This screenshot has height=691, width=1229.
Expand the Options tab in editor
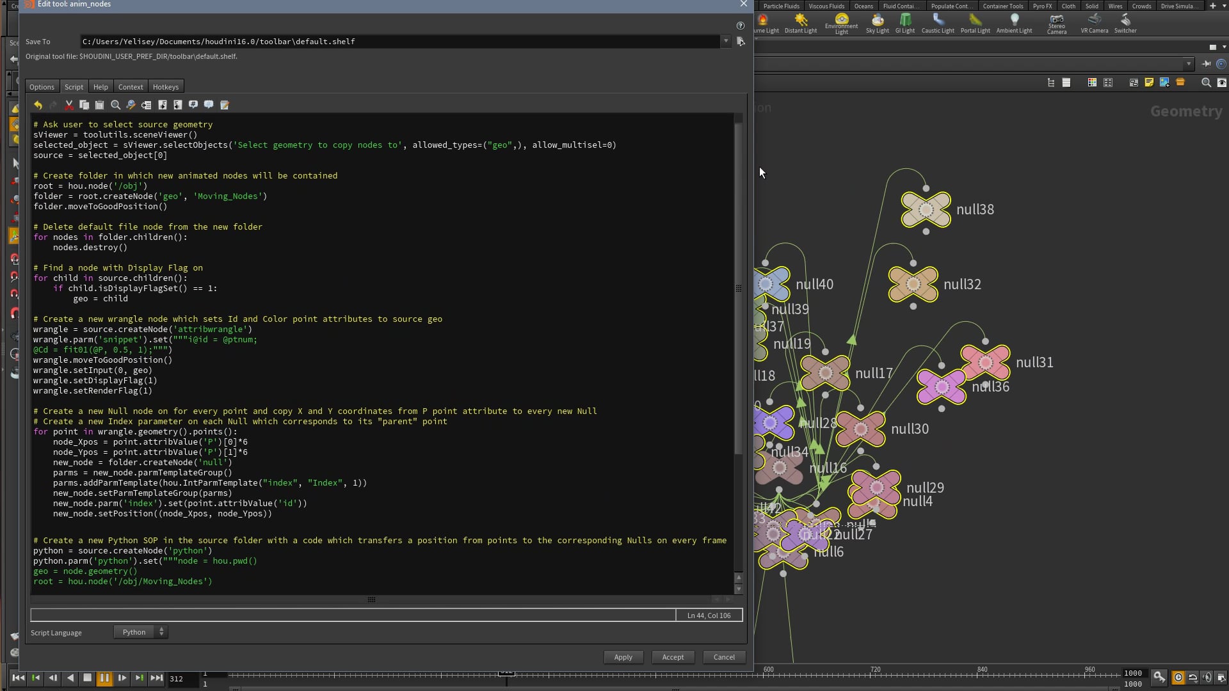click(42, 86)
